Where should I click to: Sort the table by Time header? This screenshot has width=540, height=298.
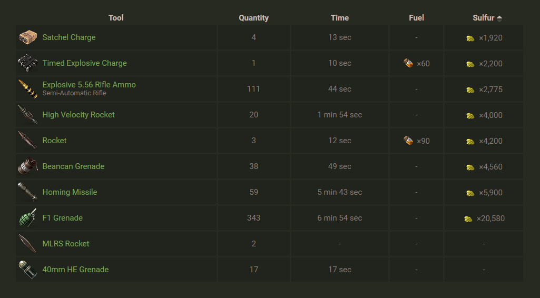coord(340,18)
